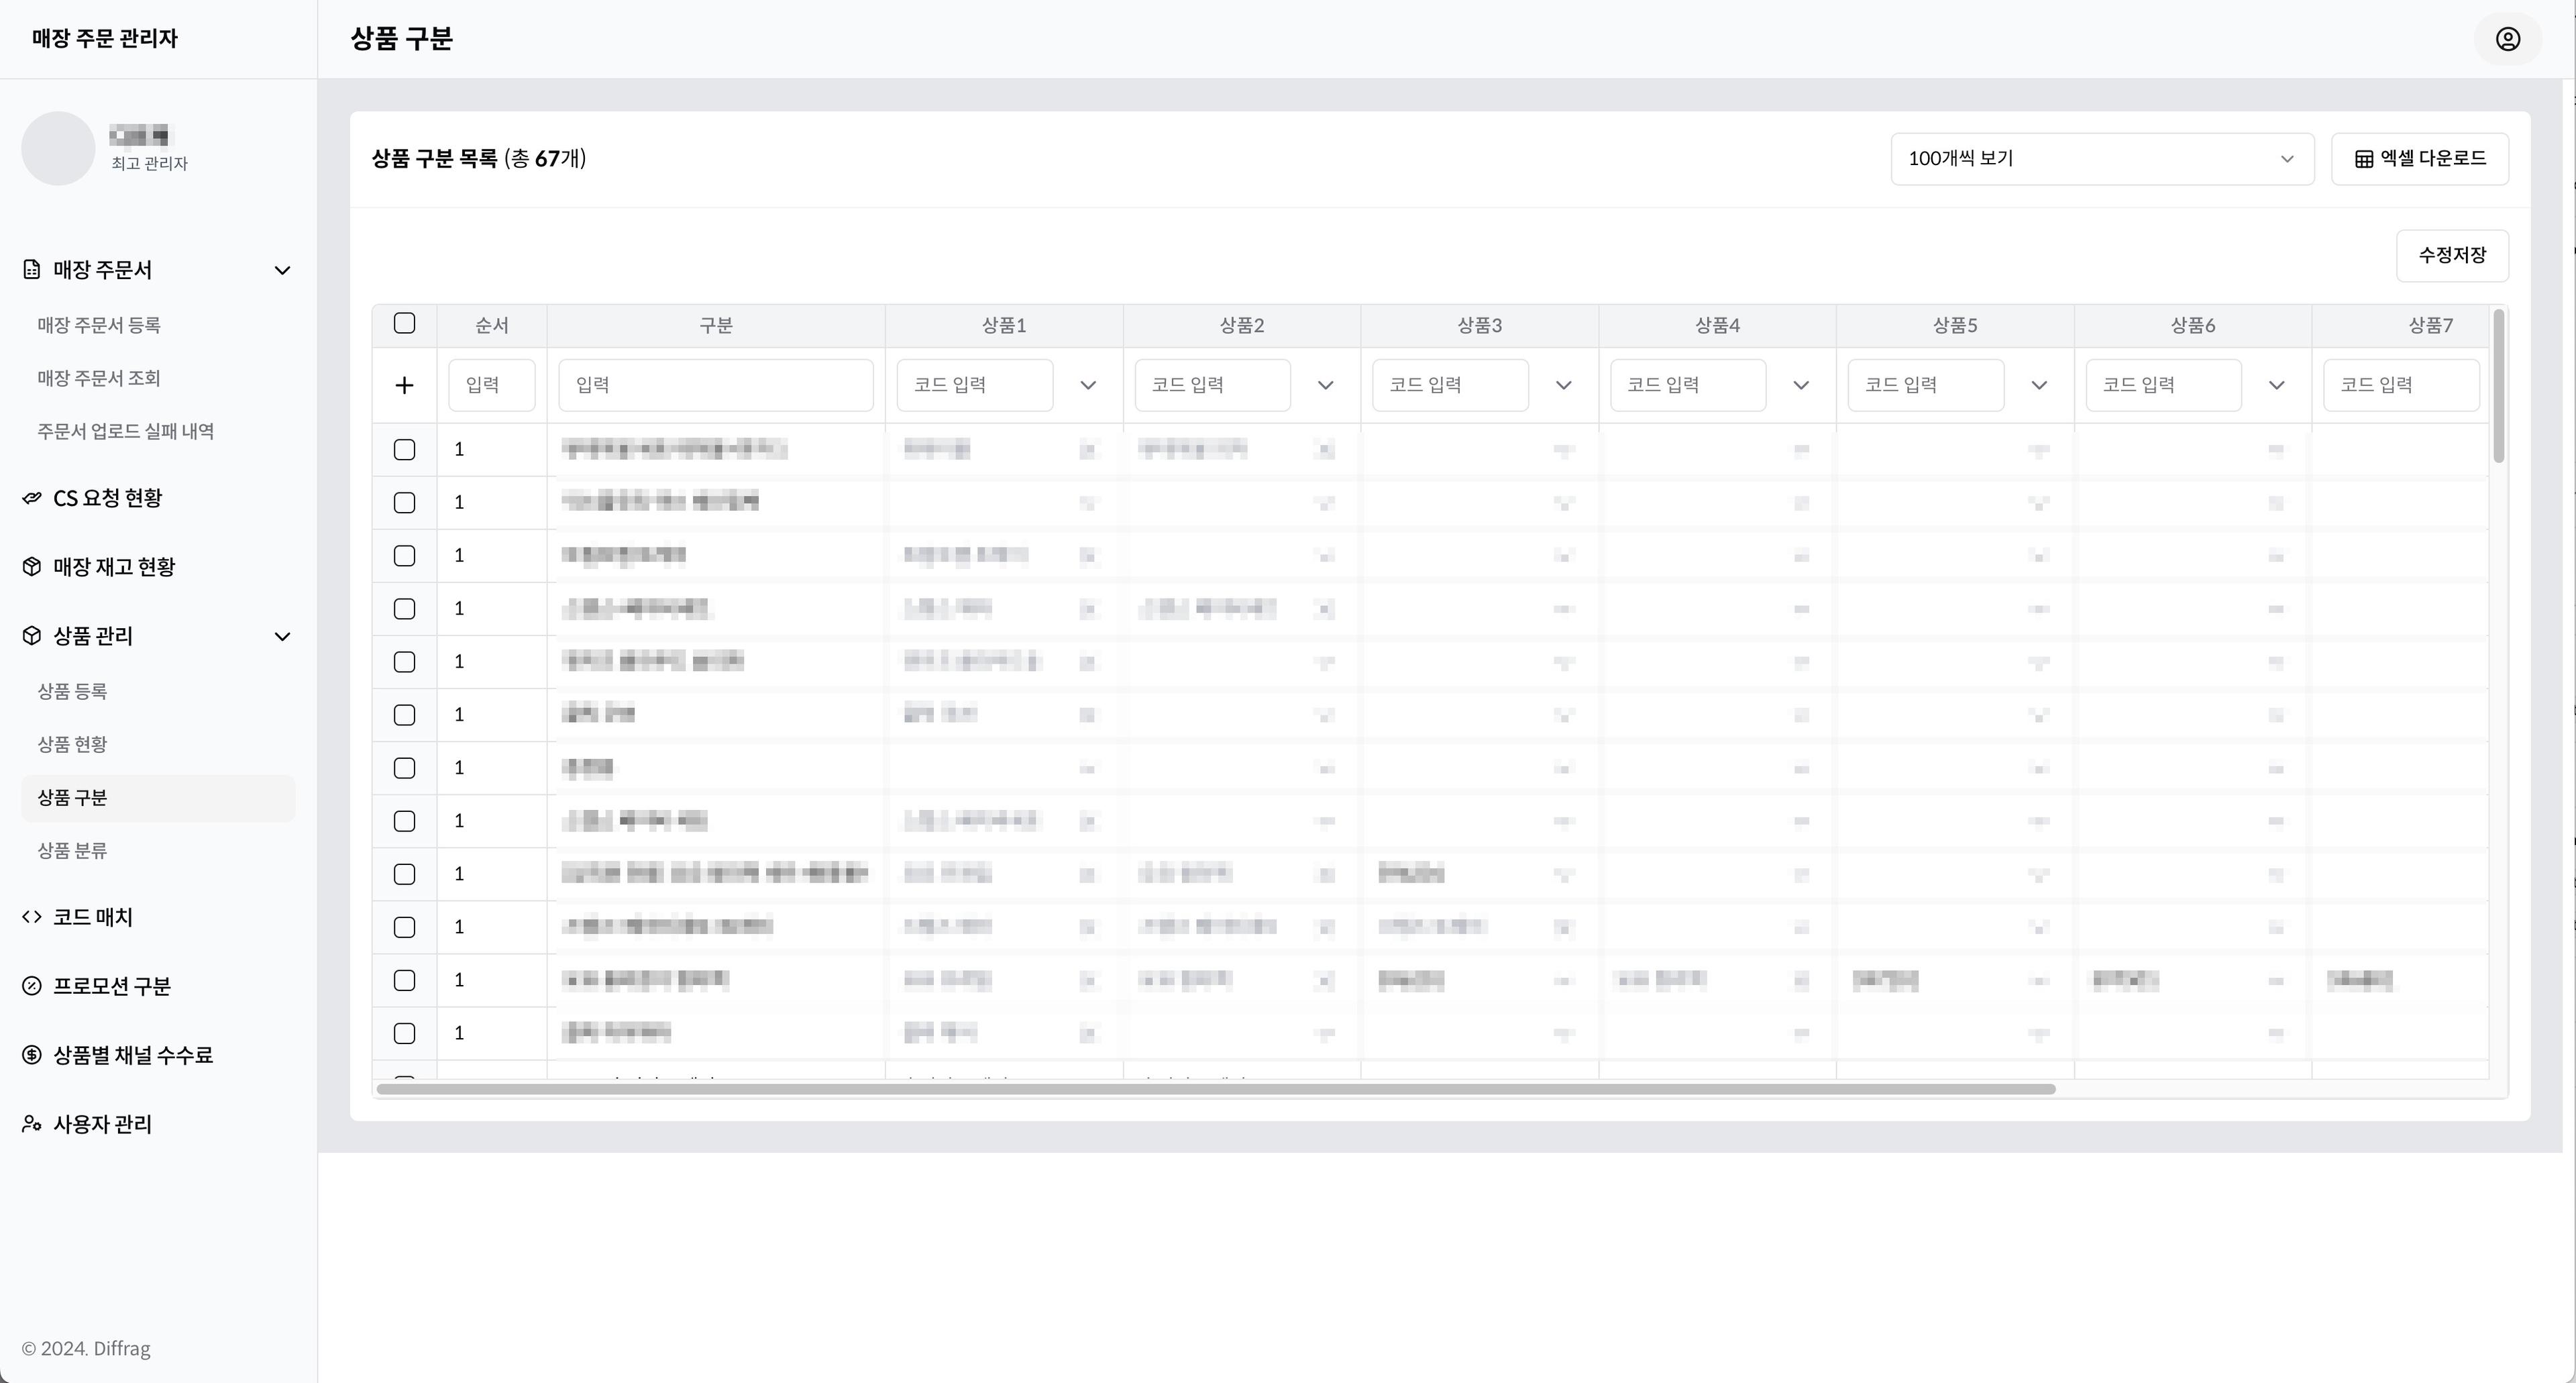The width and height of the screenshot is (2576, 1383).
Task: Click the plus icon to add row
Action: pos(404,385)
